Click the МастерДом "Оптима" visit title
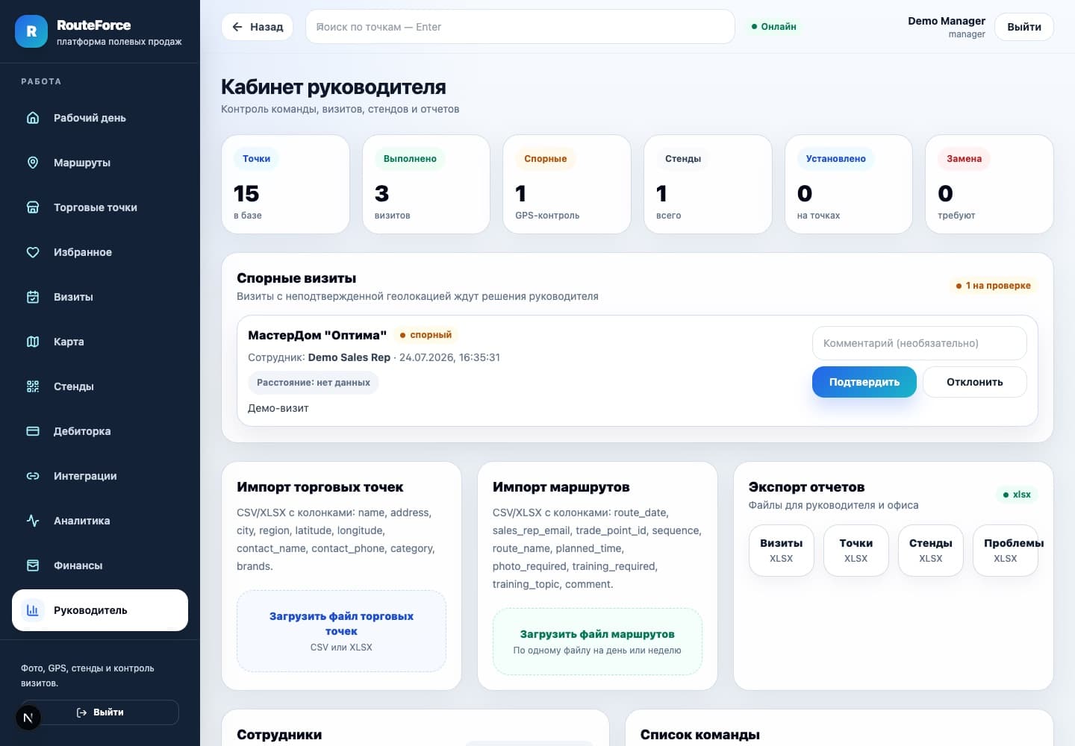This screenshot has width=1075, height=746. coord(317,336)
